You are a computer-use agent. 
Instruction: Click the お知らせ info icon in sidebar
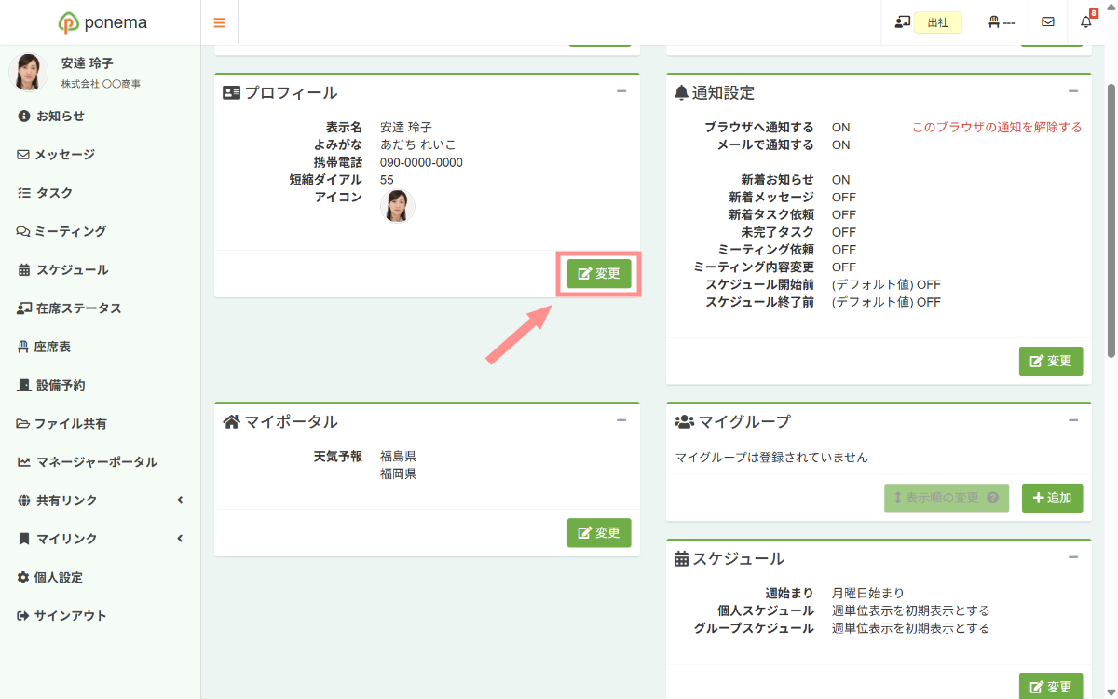pos(24,116)
